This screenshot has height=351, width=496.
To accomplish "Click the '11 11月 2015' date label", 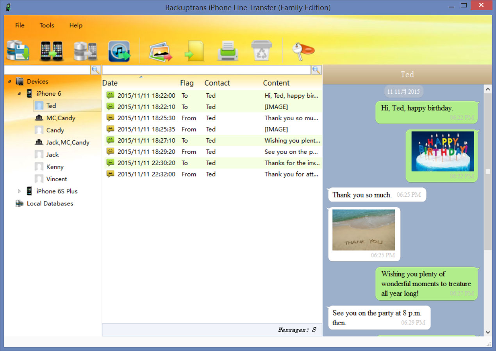I will pyautogui.click(x=403, y=92).
